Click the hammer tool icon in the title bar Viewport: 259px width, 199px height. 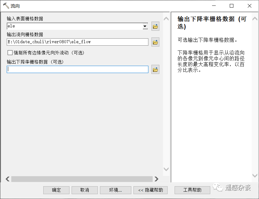pyautogui.click(x=6, y=6)
